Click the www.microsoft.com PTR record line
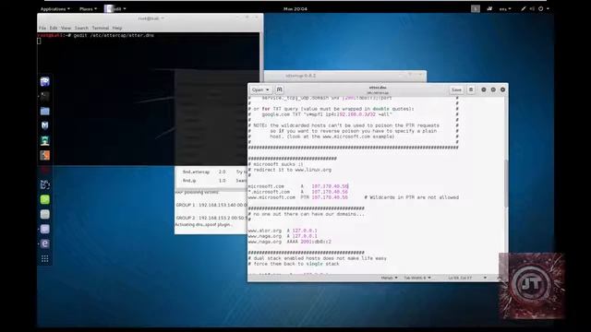 (297, 197)
